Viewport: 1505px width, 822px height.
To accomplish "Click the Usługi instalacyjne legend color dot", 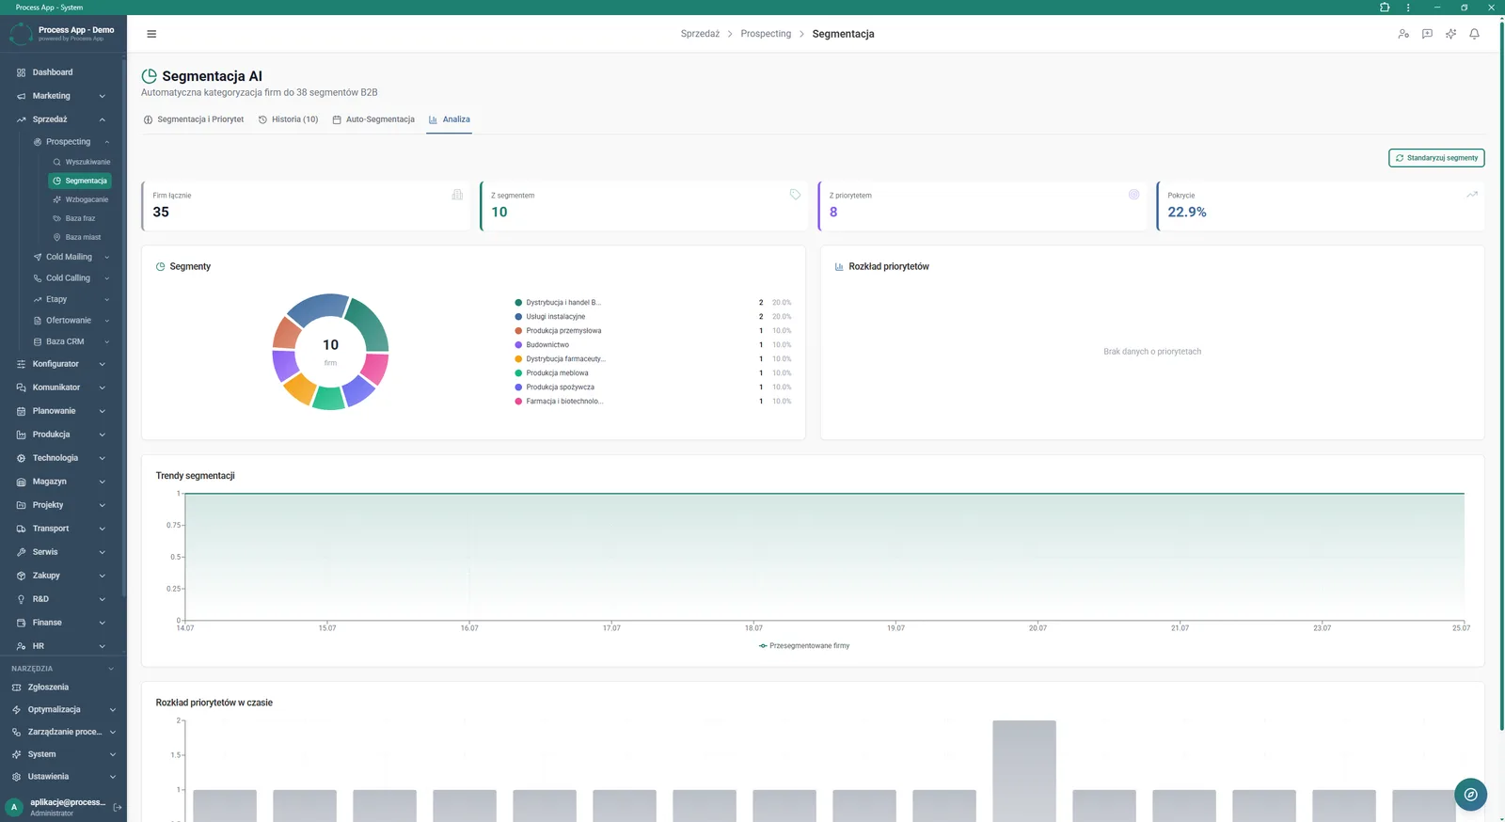I will point(518,317).
